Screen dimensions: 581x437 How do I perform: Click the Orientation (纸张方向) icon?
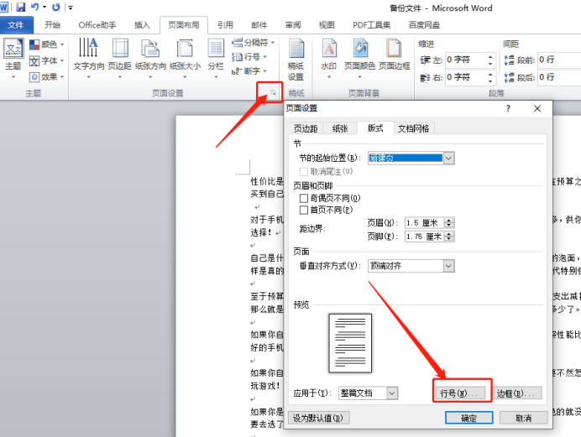click(150, 48)
